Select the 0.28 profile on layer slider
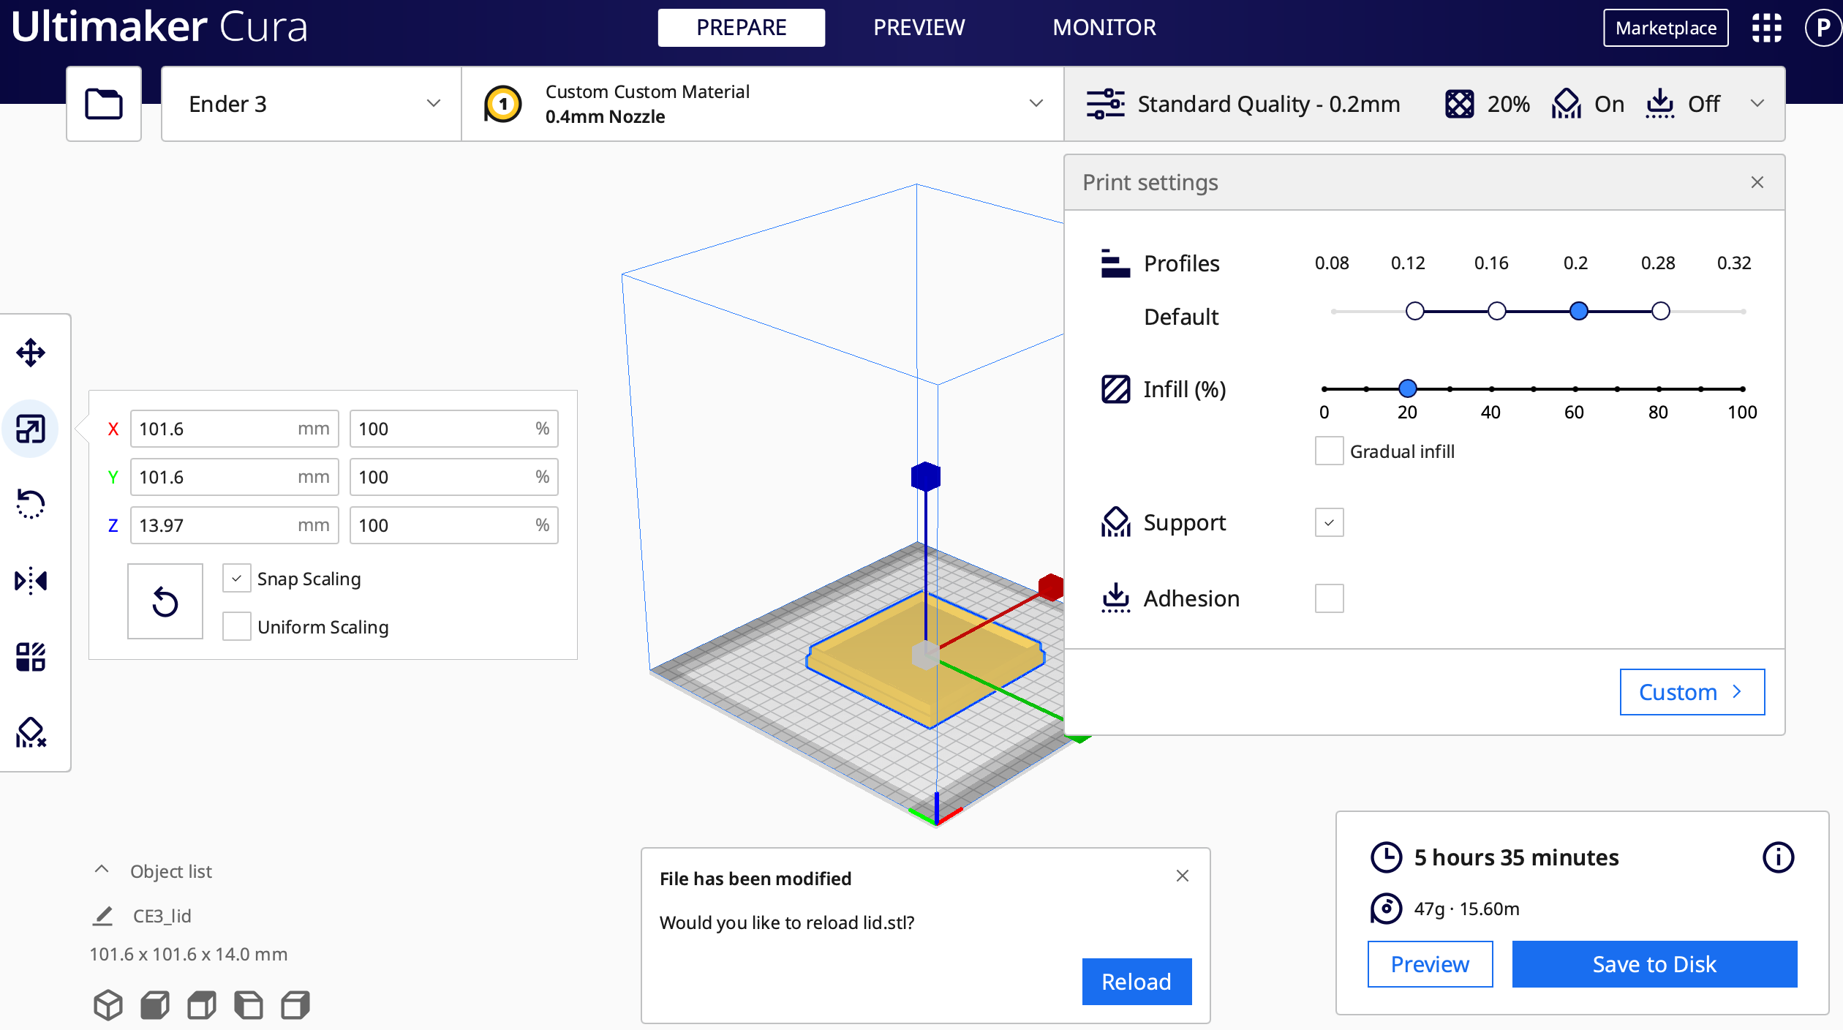 (1661, 311)
